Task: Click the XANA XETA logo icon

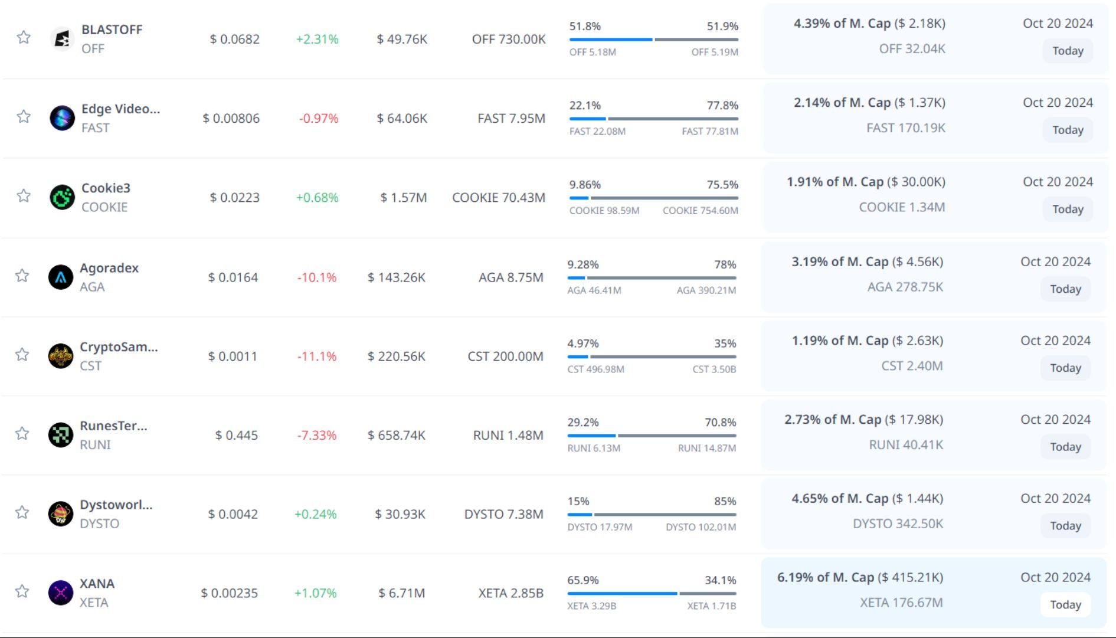Action: (x=60, y=593)
